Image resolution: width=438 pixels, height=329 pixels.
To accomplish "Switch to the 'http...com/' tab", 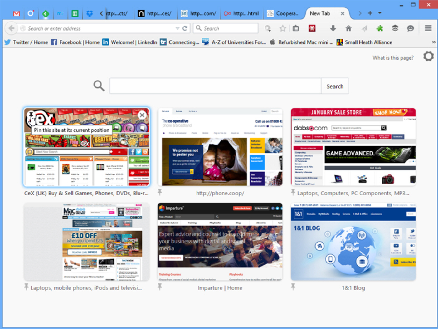I will coord(198,13).
